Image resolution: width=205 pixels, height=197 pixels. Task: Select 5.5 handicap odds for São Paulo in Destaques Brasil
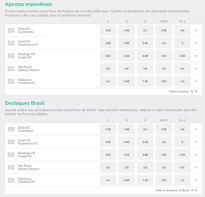(x=182, y=167)
